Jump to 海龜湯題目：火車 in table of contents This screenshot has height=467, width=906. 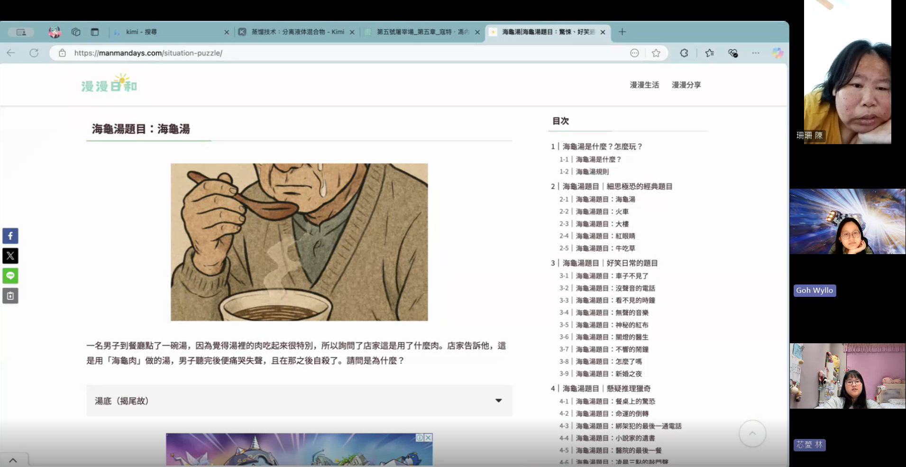coord(602,211)
